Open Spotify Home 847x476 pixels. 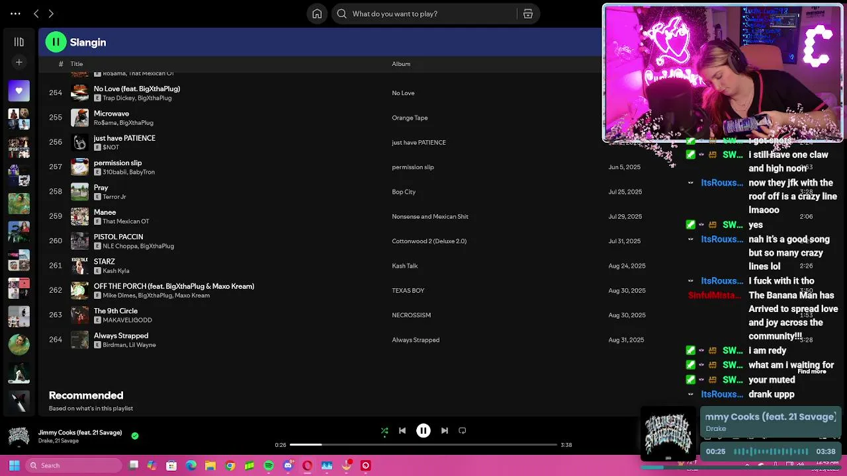pos(317,14)
